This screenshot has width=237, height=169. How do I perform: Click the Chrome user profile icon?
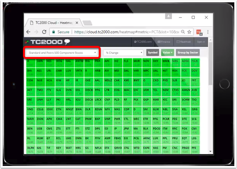[168, 16]
